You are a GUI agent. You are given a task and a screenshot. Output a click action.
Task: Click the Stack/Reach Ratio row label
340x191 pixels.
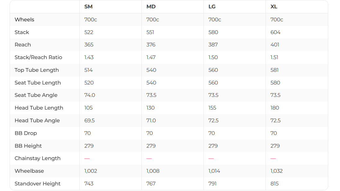[x=38, y=57]
